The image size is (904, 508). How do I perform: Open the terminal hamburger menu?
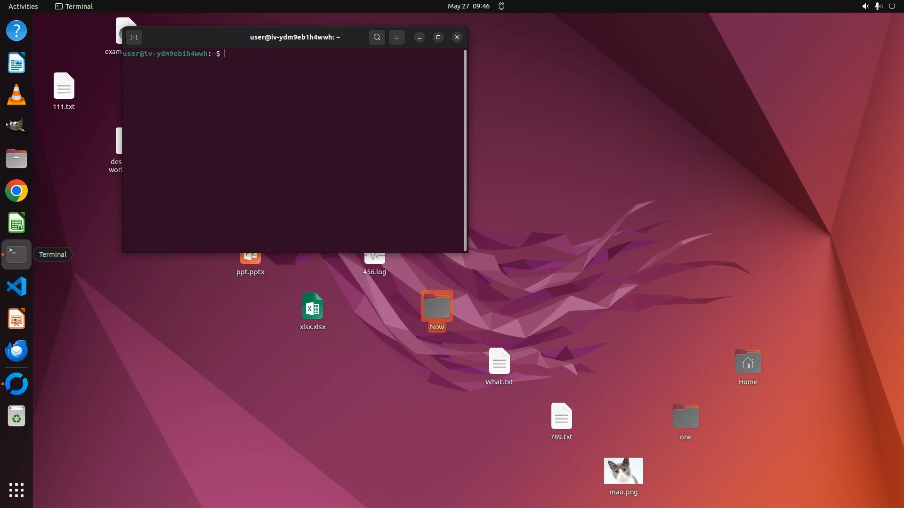[x=397, y=37]
